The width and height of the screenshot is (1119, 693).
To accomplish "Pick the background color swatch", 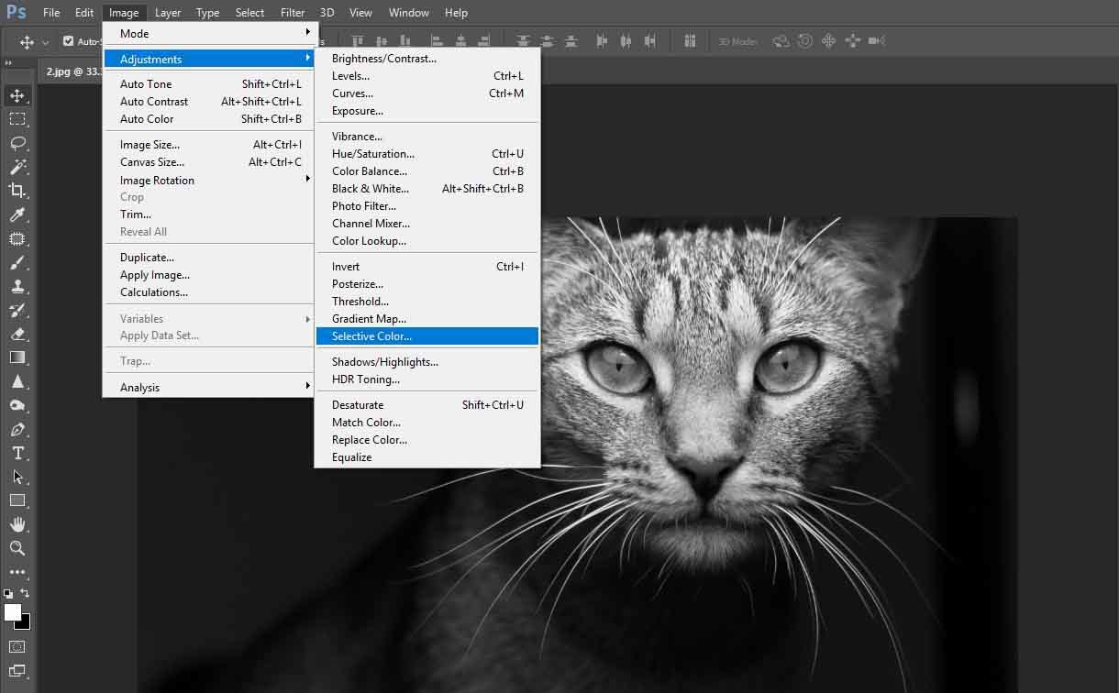I will pos(25,623).
